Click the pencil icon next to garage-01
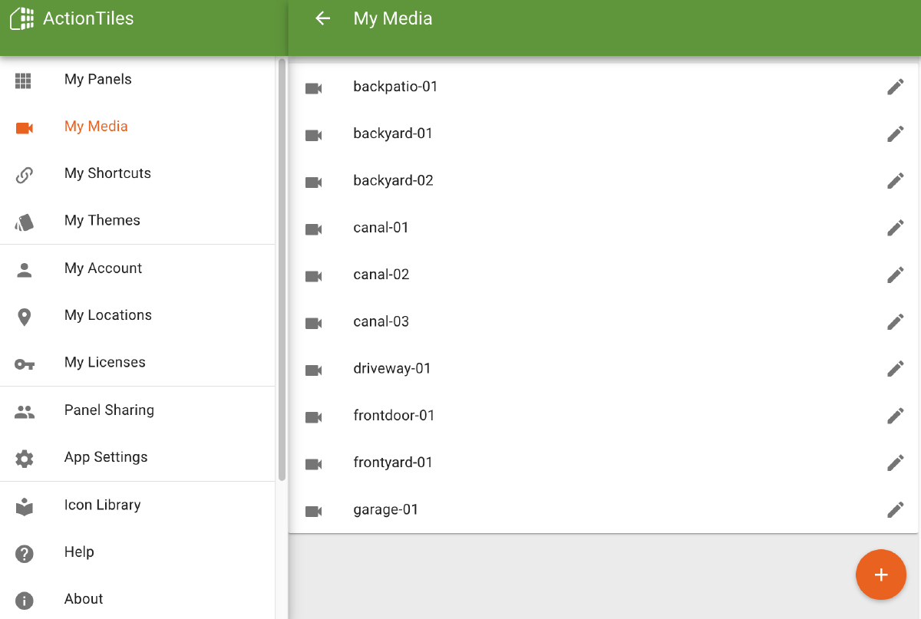Image resolution: width=921 pixels, height=619 pixels. pos(895,510)
